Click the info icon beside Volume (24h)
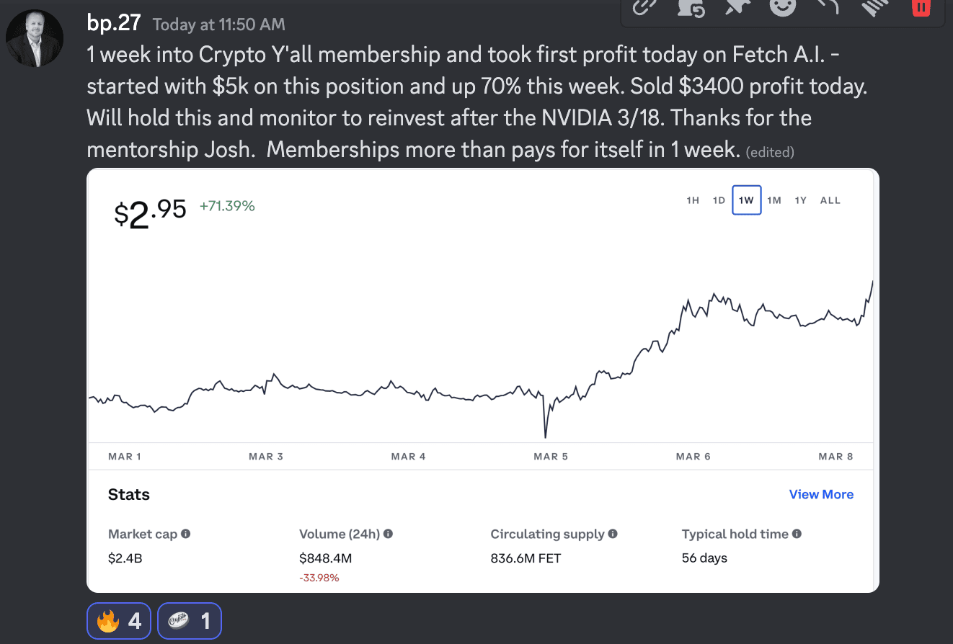953x644 pixels. 388,534
